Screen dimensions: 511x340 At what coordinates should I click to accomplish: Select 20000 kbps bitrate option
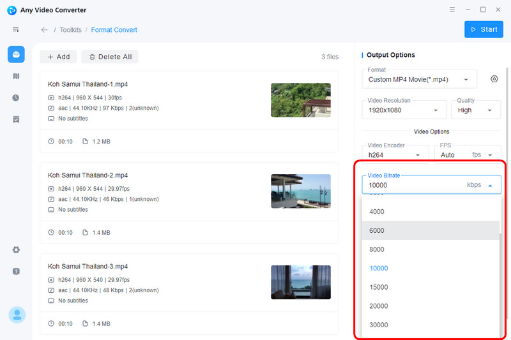click(x=430, y=306)
